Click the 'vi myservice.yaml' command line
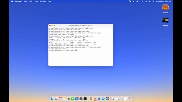The image size is (182, 102). (x=69, y=46)
